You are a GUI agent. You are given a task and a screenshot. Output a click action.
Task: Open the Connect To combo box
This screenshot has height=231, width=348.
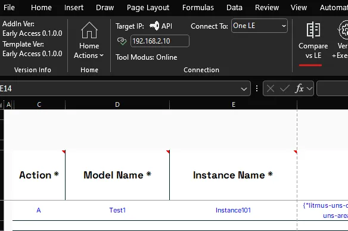coord(259,26)
